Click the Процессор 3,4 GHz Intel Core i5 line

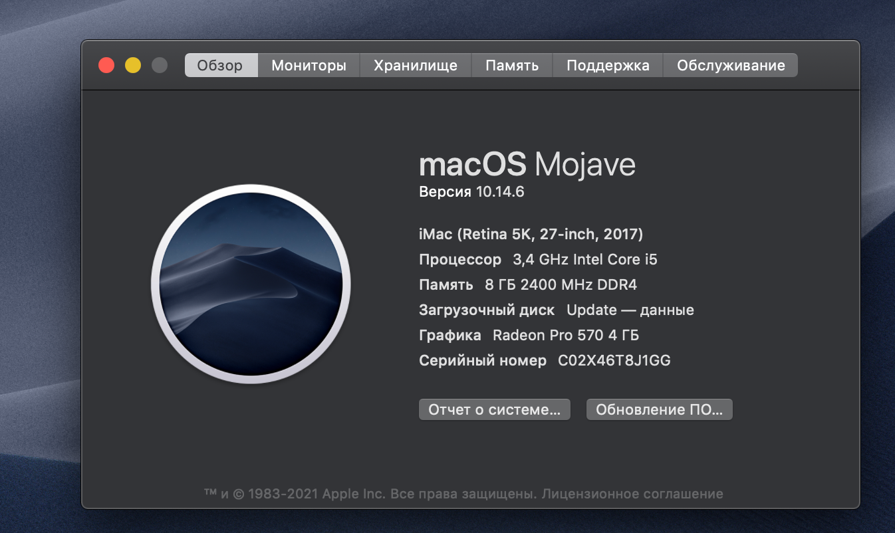tap(538, 259)
